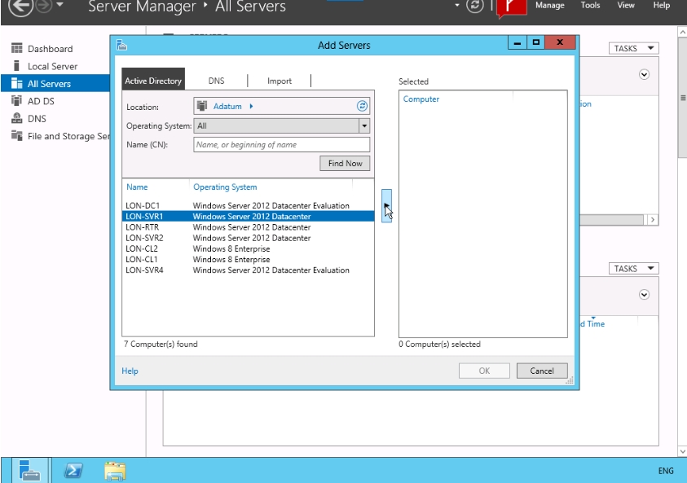Open the Operating System dropdown
This screenshot has height=483, width=687.
coord(364,126)
